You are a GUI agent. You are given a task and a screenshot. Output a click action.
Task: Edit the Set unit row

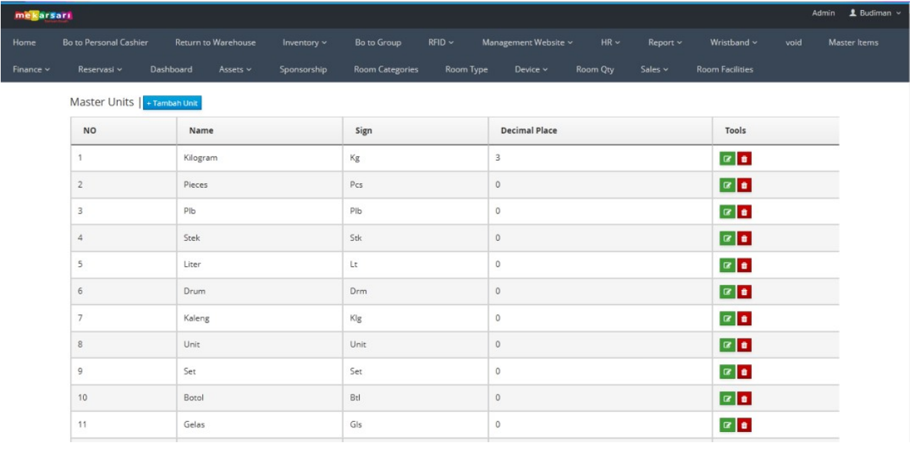[727, 371]
